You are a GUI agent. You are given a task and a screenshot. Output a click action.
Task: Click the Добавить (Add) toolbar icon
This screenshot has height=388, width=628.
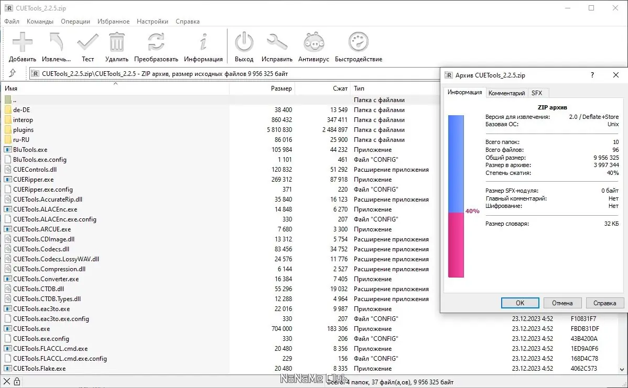[x=23, y=42]
